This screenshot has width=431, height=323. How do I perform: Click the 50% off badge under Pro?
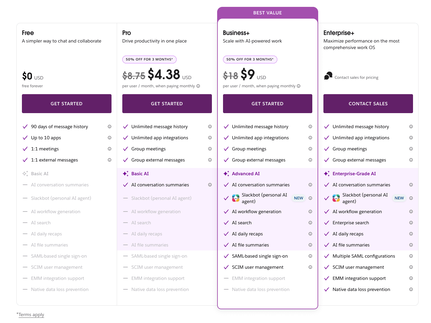point(149,59)
